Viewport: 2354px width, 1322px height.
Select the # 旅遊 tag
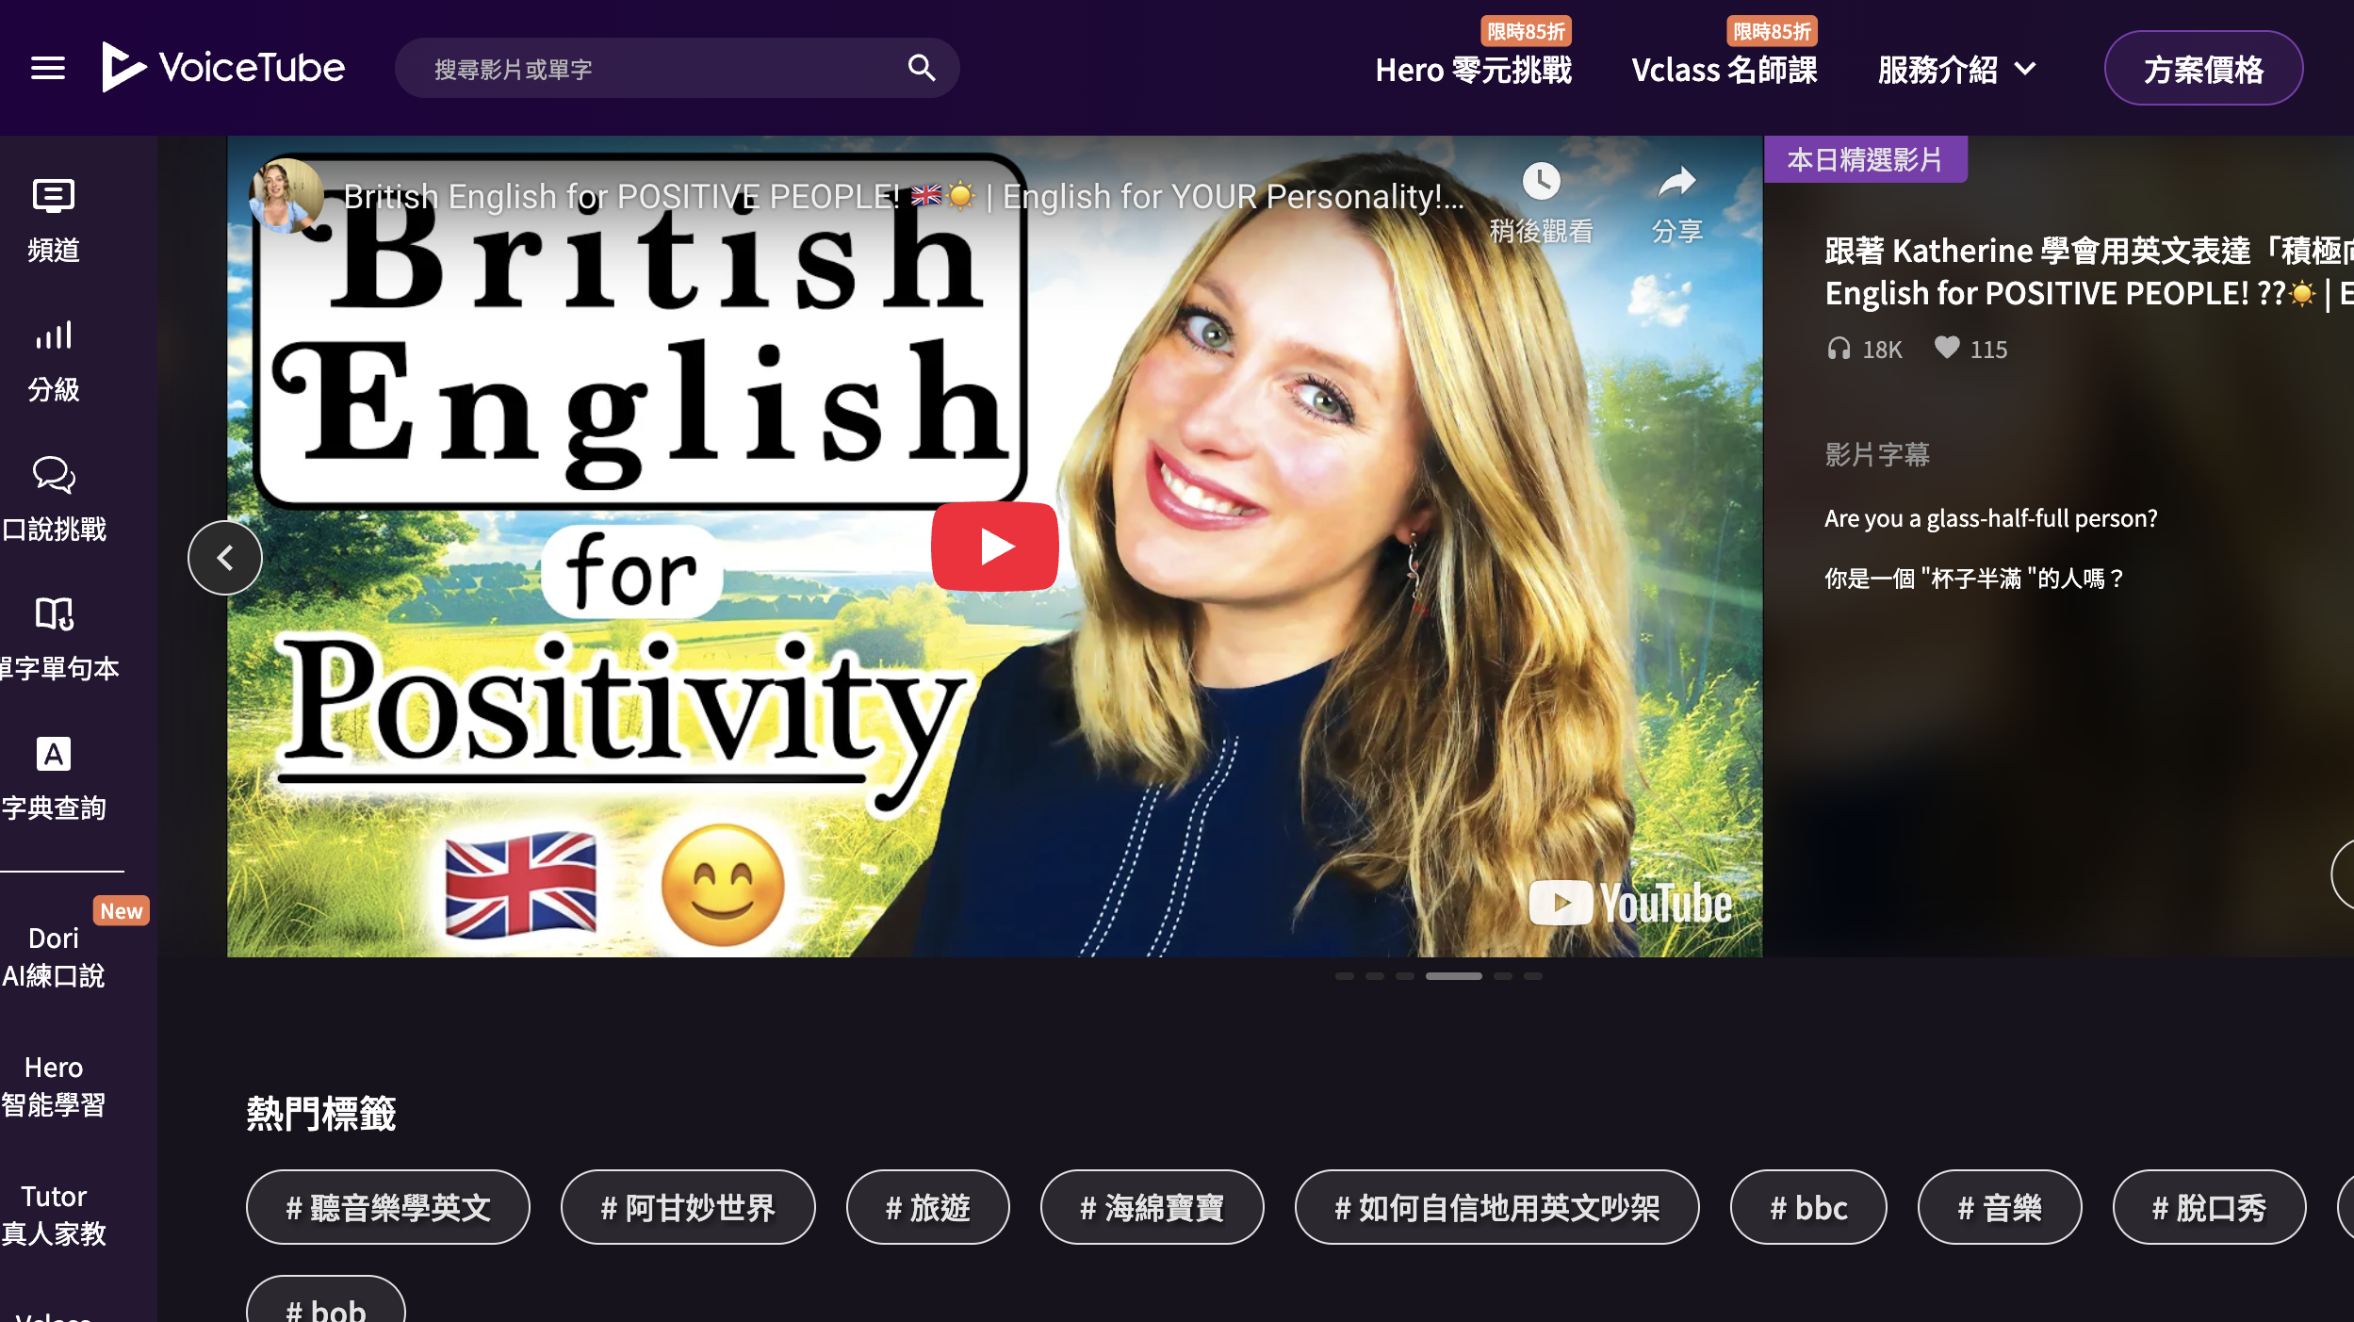pyautogui.click(x=927, y=1207)
